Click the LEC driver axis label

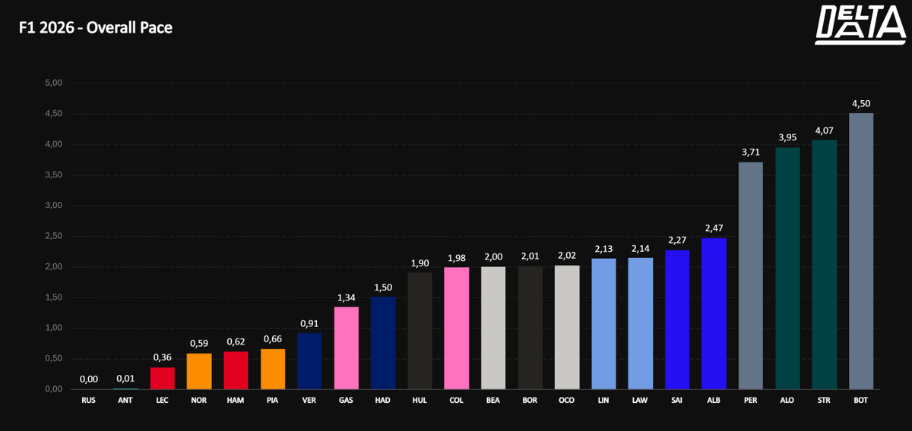[163, 399]
